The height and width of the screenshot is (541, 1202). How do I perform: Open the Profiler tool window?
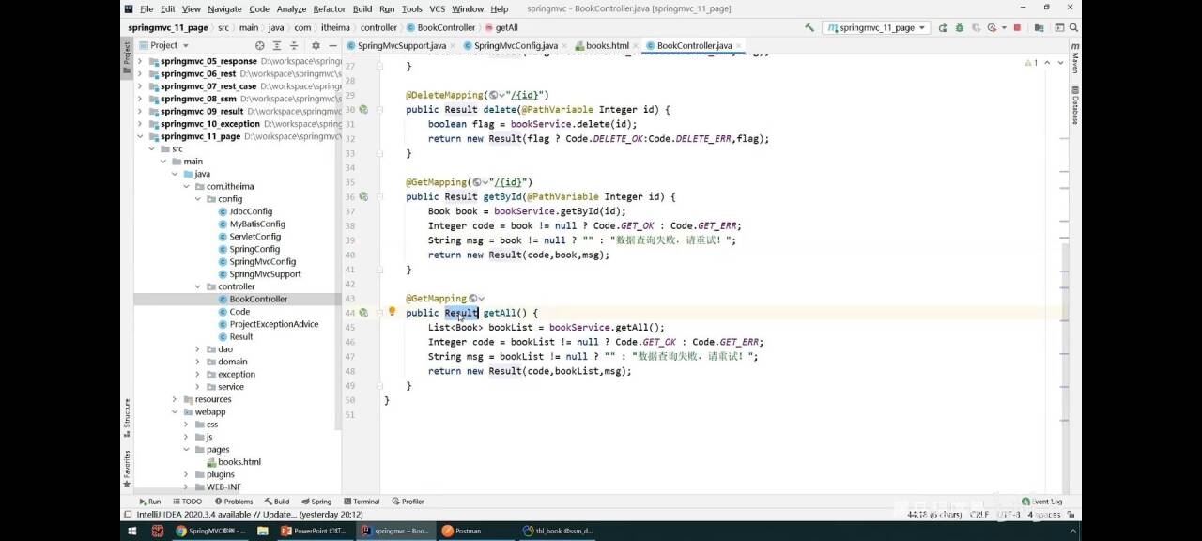coord(408,502)
